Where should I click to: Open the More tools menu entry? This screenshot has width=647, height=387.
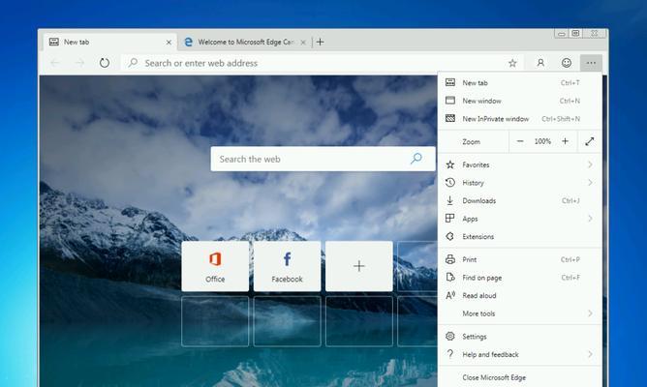tap(519, 313)
